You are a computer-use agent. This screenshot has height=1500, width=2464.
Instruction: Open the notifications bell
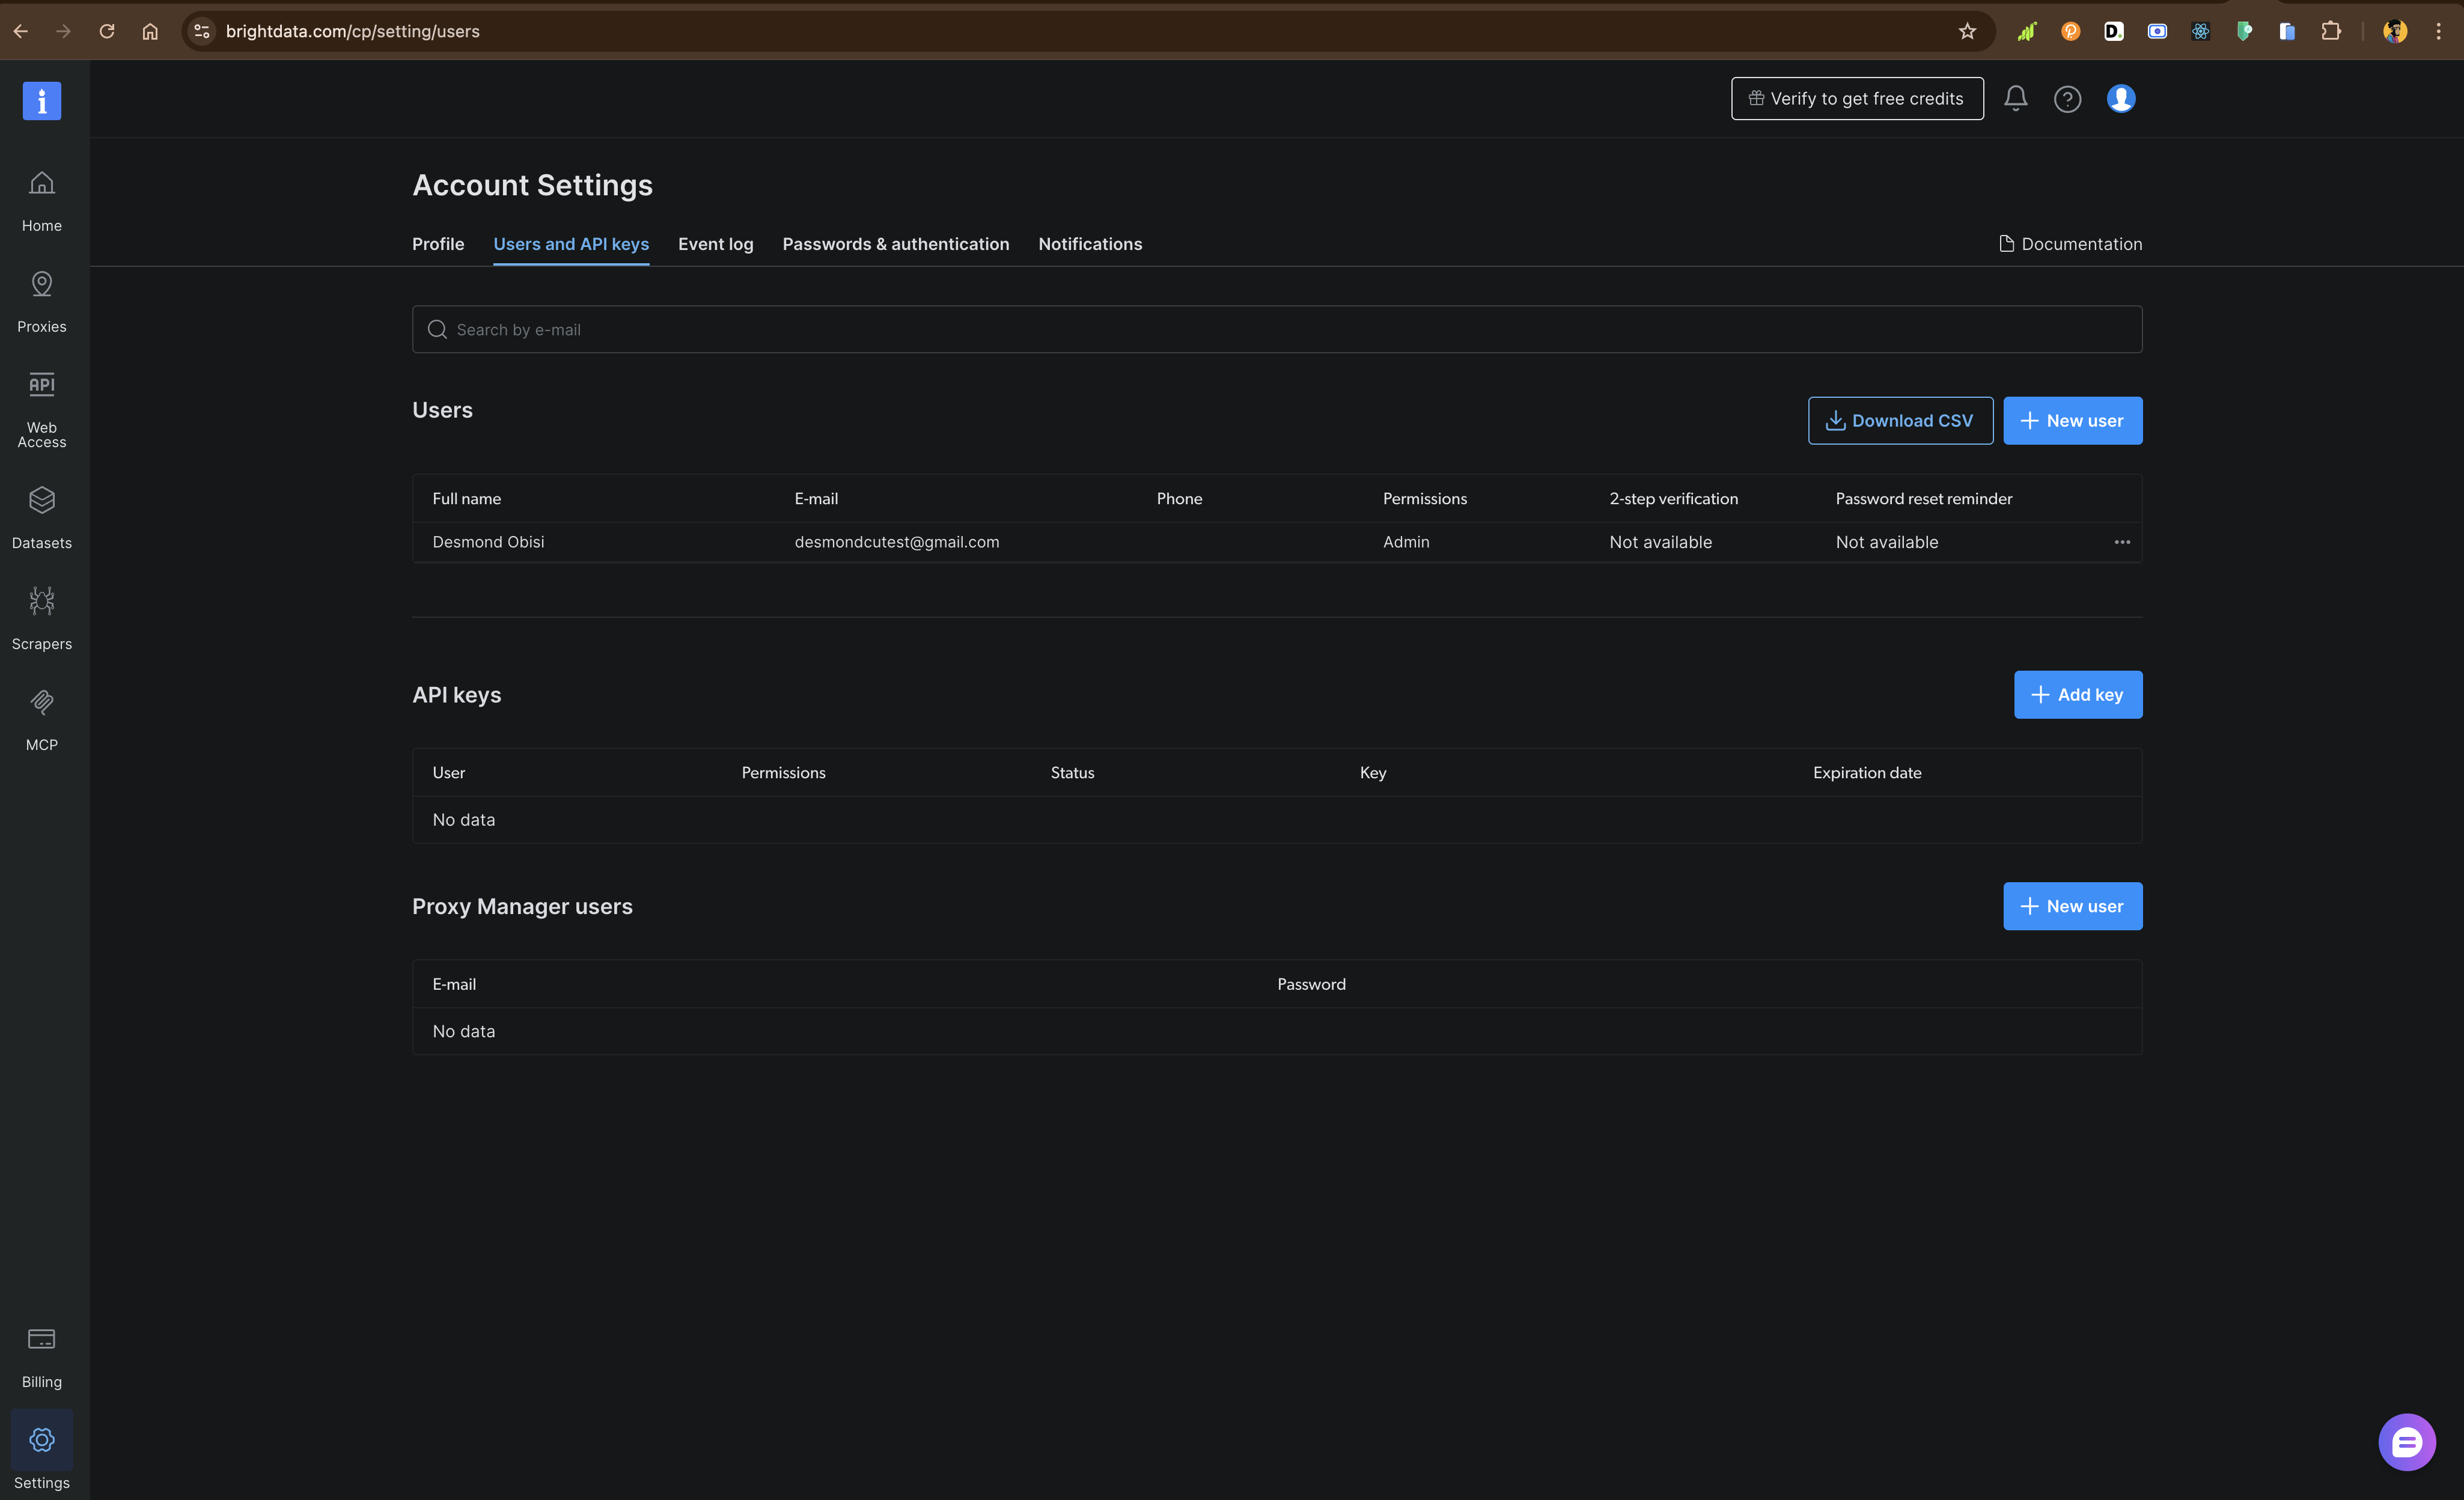tap(2015, 98)
